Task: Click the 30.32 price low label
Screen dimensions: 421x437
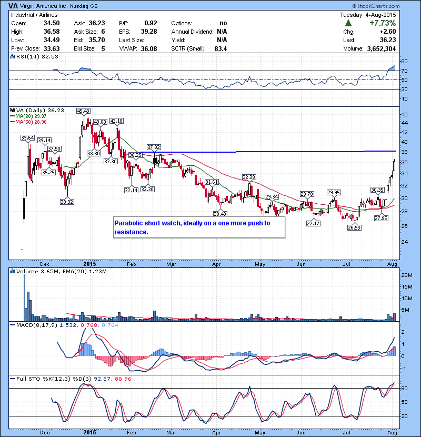Action: pos(67,202)
